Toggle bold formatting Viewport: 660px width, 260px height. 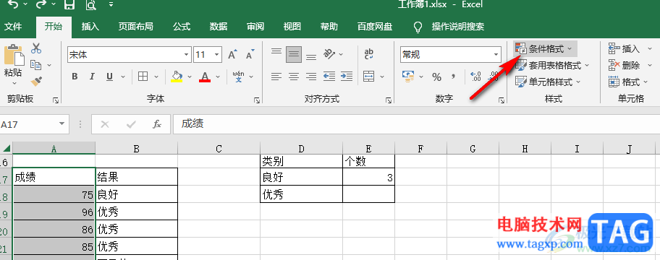point(75,77)
